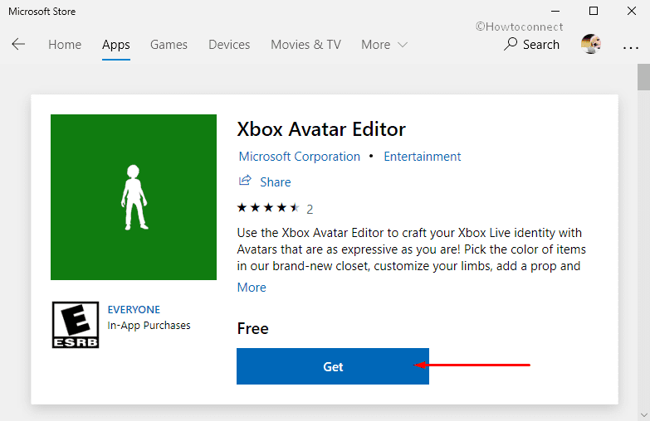This screenshot has height=421, width=650.
Task: Expand the description with the More link
Action: [252, 288]
